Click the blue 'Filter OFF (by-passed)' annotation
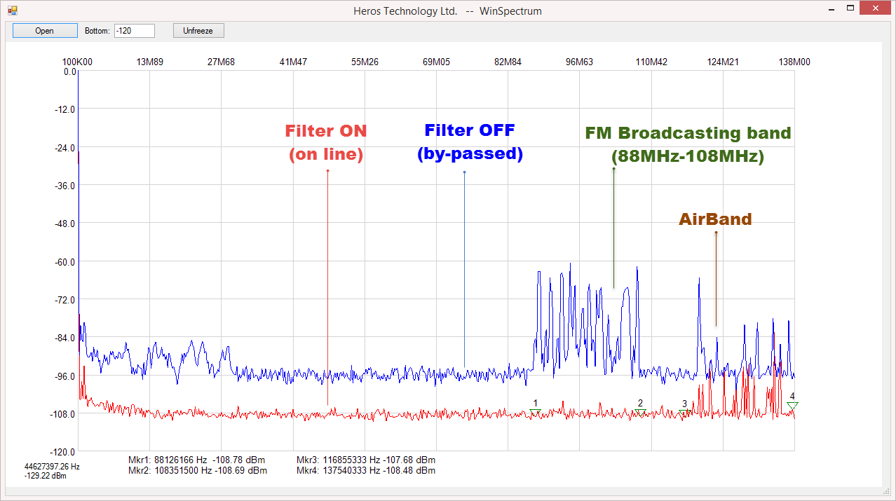The height and width of the screenshot is (501, 896). [x=469, y=142]
